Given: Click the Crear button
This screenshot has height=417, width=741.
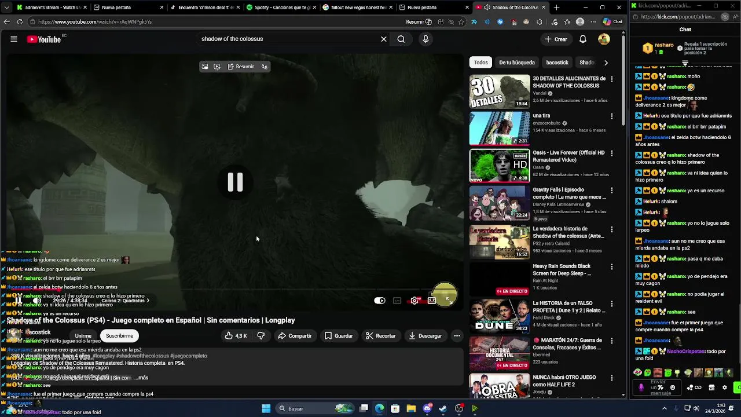Looking at the screenshot, I should [x=556, y=39].
